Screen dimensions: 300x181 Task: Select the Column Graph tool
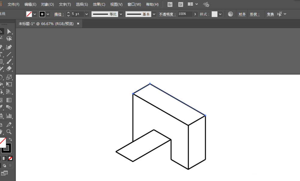pyautogui.click(x=9, y=116)
